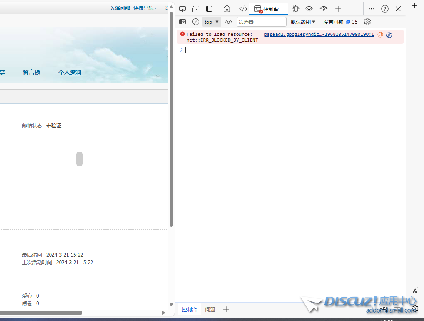Open the DevTools Welcome home tab
Screen dimensions: 424x321
click(x=227, y=9)
